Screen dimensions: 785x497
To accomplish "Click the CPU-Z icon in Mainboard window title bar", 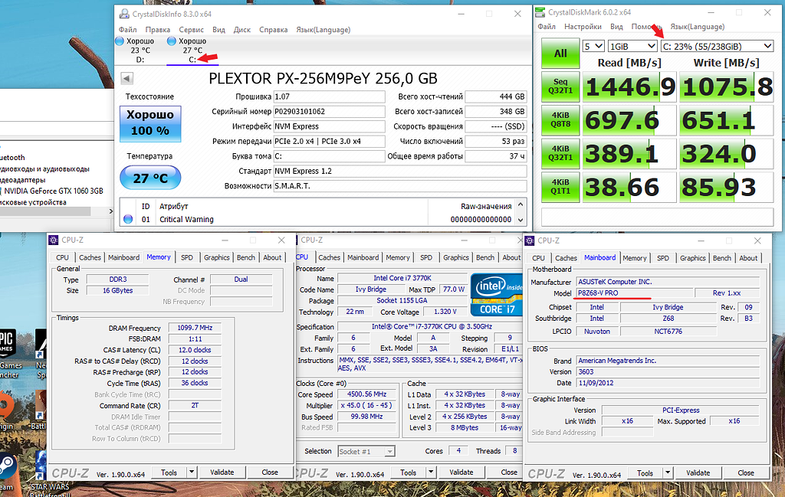I will 530,240.
